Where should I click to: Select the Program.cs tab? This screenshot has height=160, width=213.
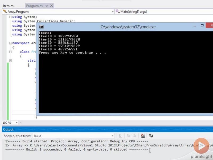coord(34,6)
